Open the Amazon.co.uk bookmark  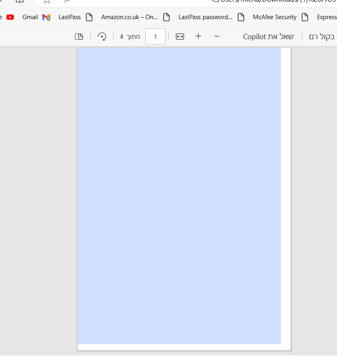point(136,17)
